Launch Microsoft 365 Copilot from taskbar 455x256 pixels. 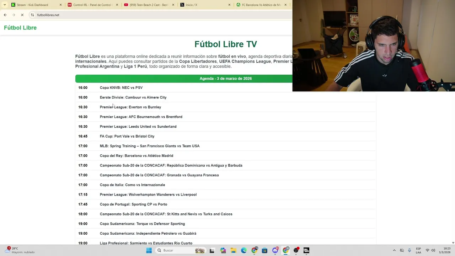[x=223, y=250]
